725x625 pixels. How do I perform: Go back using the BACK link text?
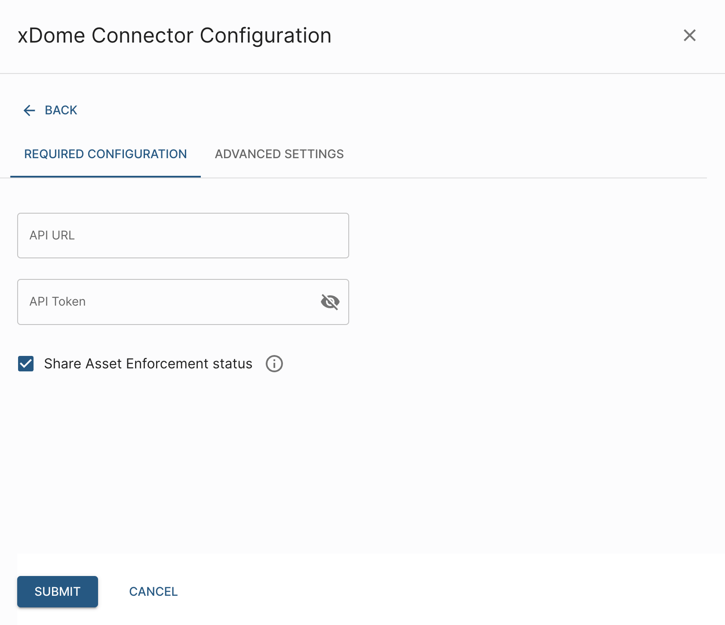coord(61,110)
